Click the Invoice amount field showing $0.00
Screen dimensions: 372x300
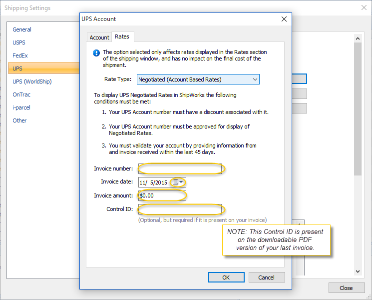click(x=162, y=195)
